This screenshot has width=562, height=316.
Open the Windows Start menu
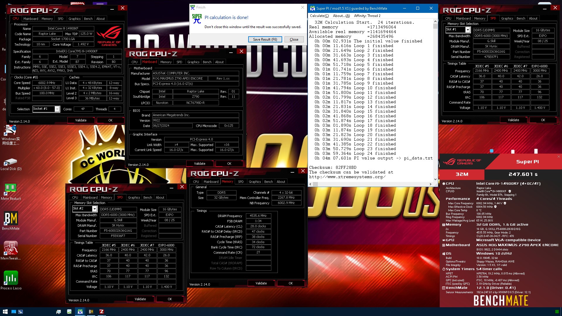5,312
